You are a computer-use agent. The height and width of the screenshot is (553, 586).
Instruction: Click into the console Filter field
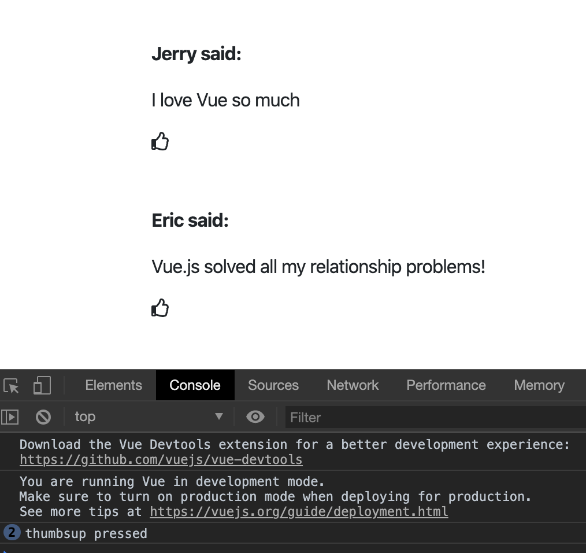pos(433,417)
